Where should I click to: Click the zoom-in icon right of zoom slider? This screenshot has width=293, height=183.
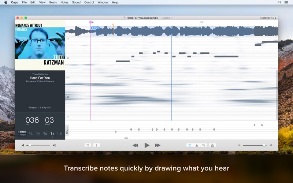coord(271,145)
